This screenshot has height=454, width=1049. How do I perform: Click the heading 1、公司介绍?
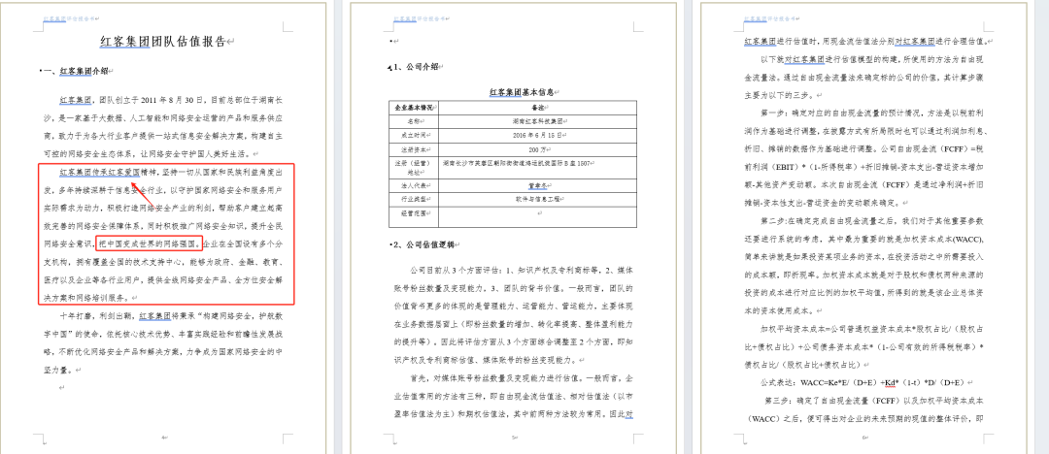414,67
